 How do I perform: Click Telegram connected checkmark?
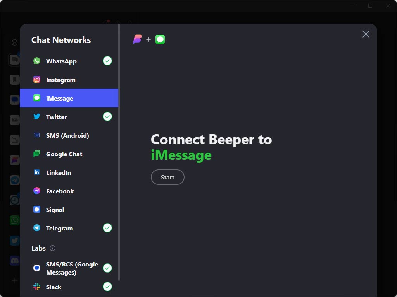coord(107,228)
